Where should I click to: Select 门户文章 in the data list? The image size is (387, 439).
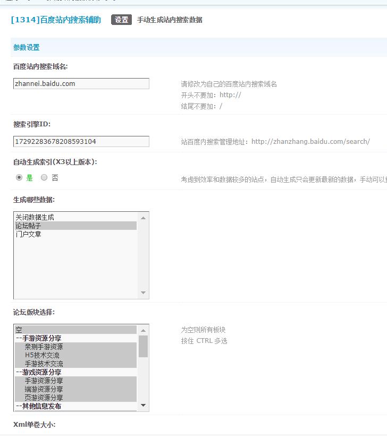[28, 234]
